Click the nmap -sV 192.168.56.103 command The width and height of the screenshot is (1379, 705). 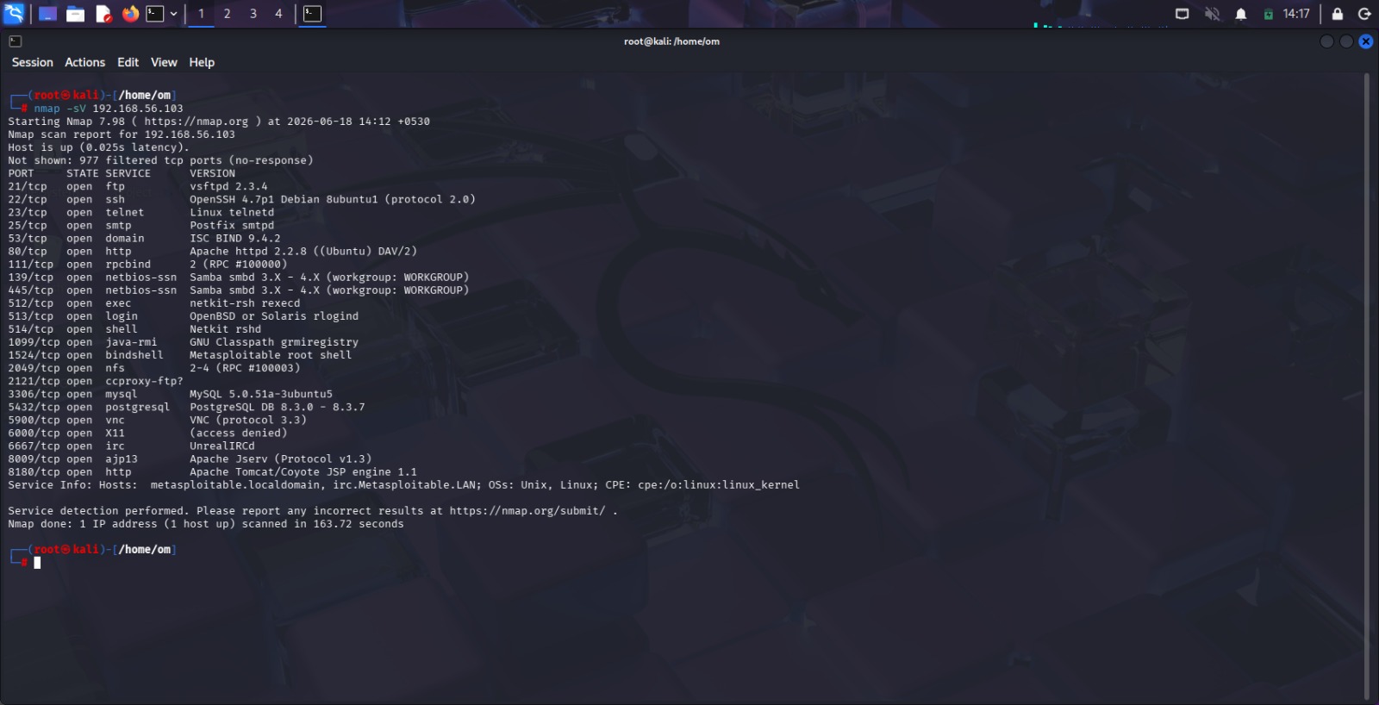pyautogui.click(x=109, y=109)
